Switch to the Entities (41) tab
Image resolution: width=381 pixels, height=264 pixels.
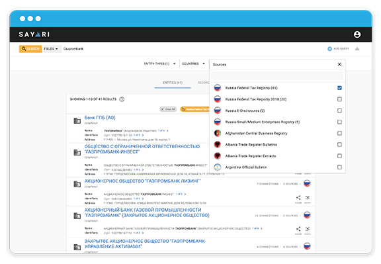coord(173,83)
